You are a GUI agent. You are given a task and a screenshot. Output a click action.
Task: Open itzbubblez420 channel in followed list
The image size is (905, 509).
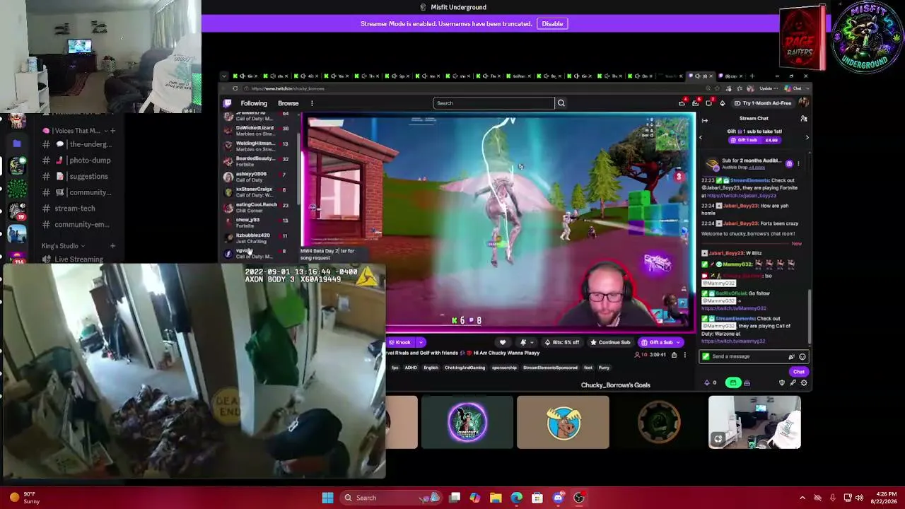[x=257, y=238]
